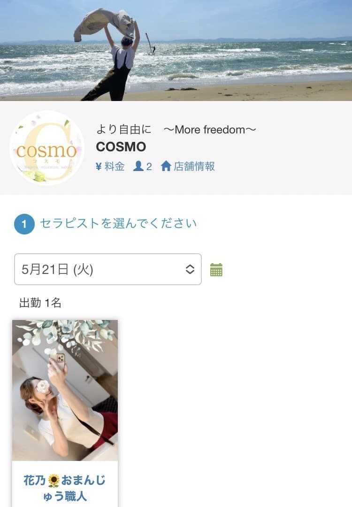Click the beach cover photo banner
Image resolution: width=352 pixels, height=507 pixels.
coord(176,50)
